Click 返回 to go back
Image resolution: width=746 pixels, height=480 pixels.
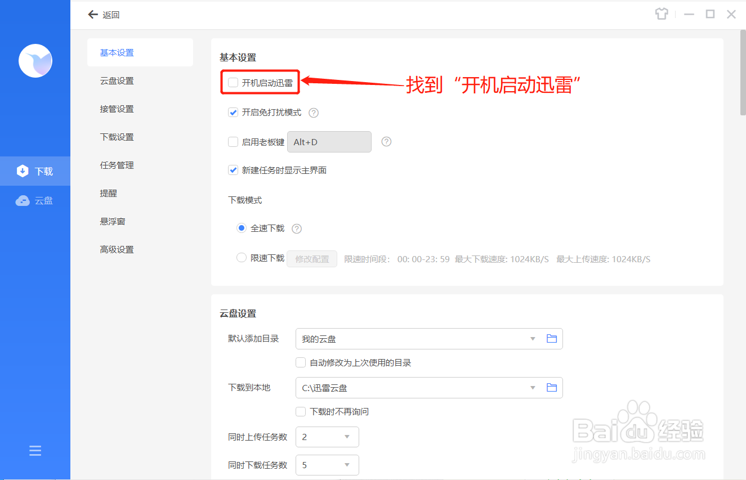point(111,15)
